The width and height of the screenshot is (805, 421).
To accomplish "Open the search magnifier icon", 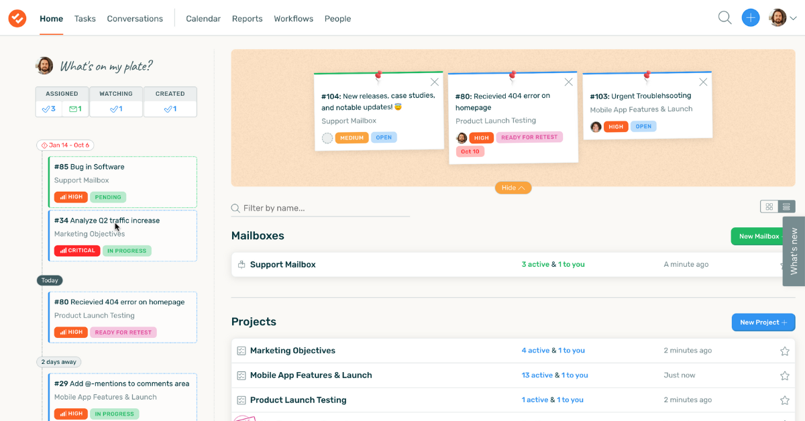I will 724,18.
